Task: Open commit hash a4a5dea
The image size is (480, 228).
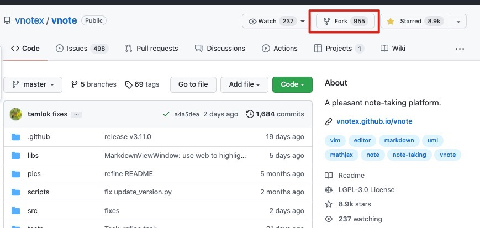Action: pos(187,114)
